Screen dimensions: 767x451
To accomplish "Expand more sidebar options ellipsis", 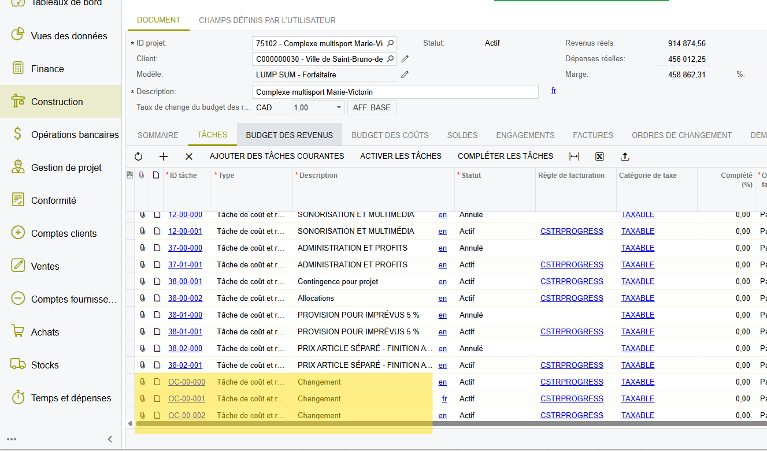I will tap(12, 439).
